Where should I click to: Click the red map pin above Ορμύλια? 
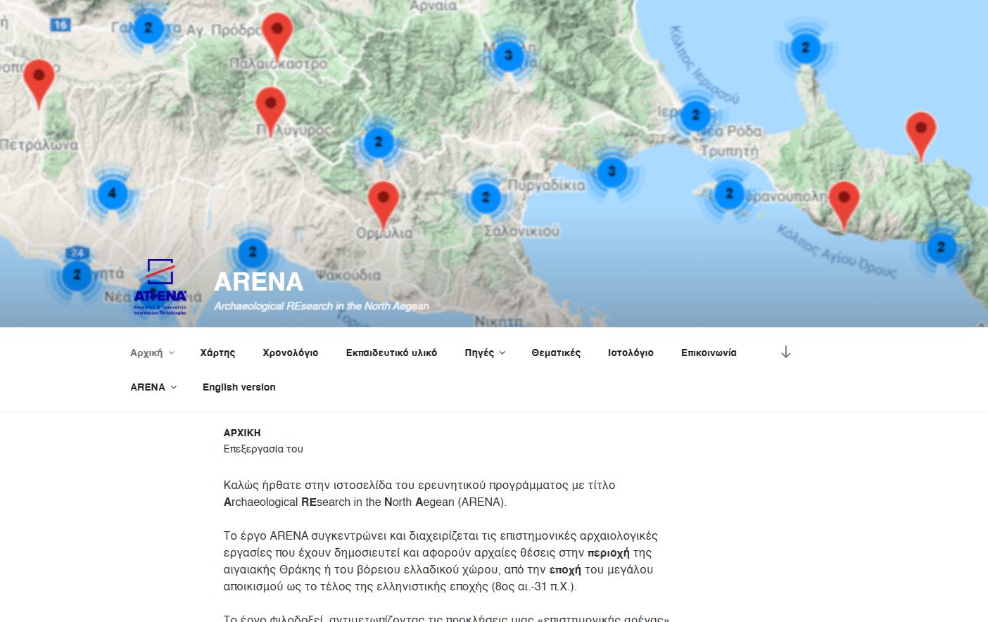(x=383, y=201)
